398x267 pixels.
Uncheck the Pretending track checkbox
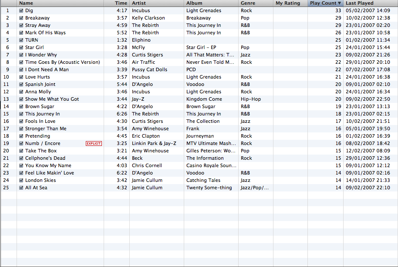(x=21, y=136)
